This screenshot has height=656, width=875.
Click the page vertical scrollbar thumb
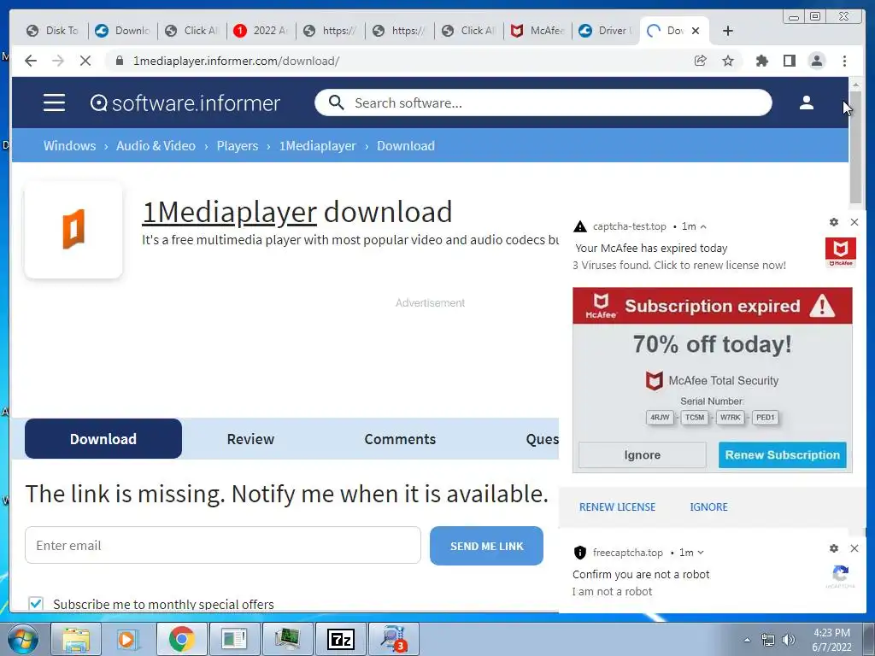point(855,147)
